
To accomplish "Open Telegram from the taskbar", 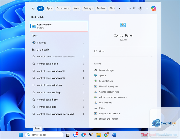I will tap(83, 135).
